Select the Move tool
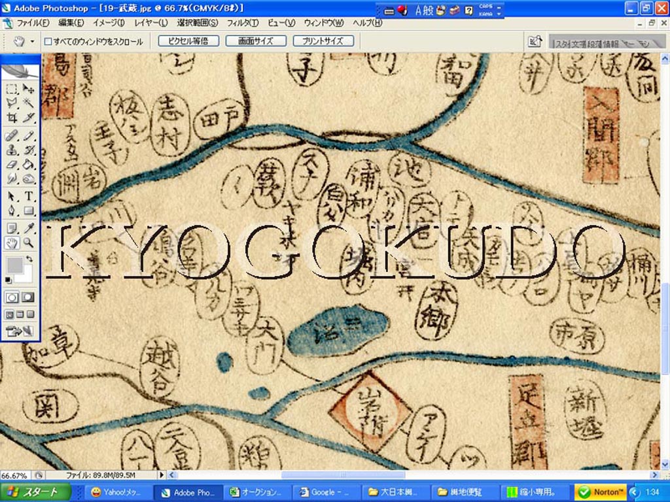Image resolution: width=670 pixels, height=502 pixels. [28, 89]
